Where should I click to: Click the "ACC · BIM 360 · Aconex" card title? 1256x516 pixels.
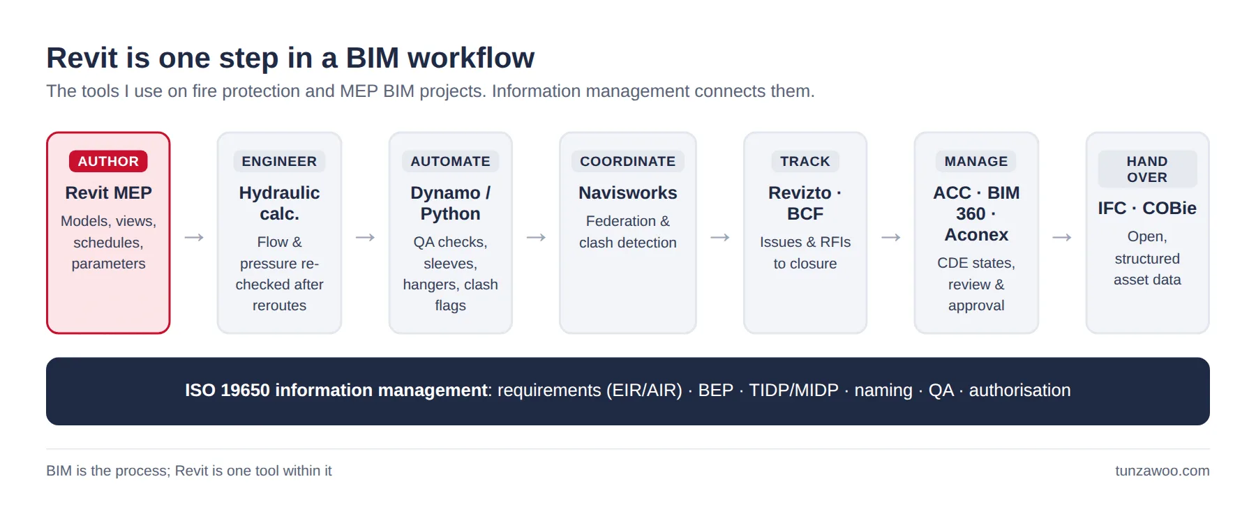976,213
